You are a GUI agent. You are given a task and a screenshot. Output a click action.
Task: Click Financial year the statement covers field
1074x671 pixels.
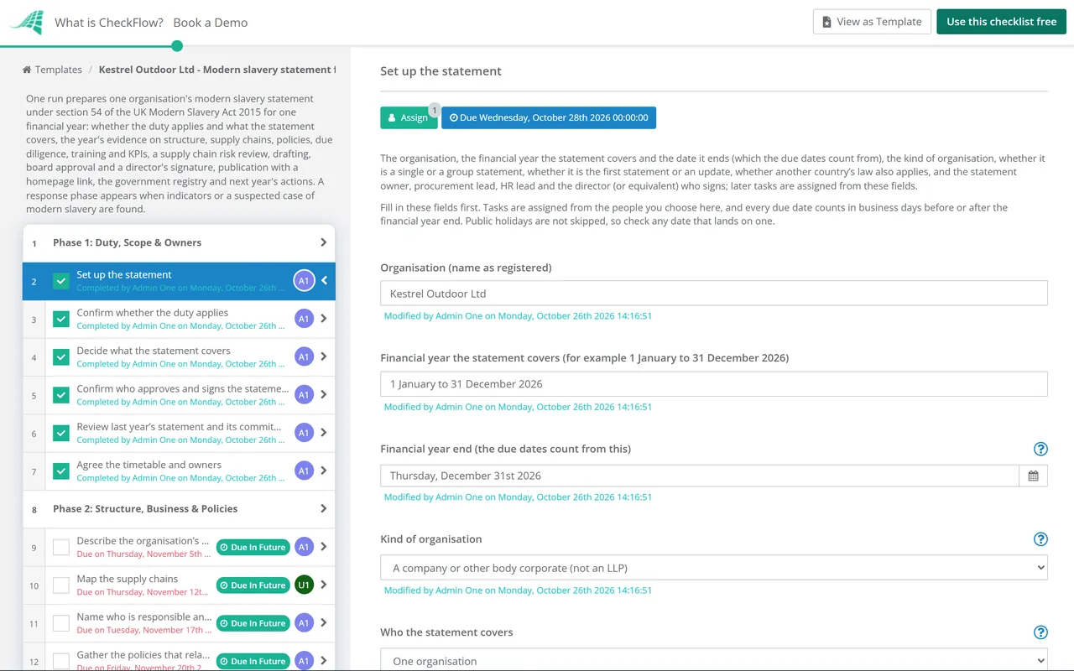point(714,384)
